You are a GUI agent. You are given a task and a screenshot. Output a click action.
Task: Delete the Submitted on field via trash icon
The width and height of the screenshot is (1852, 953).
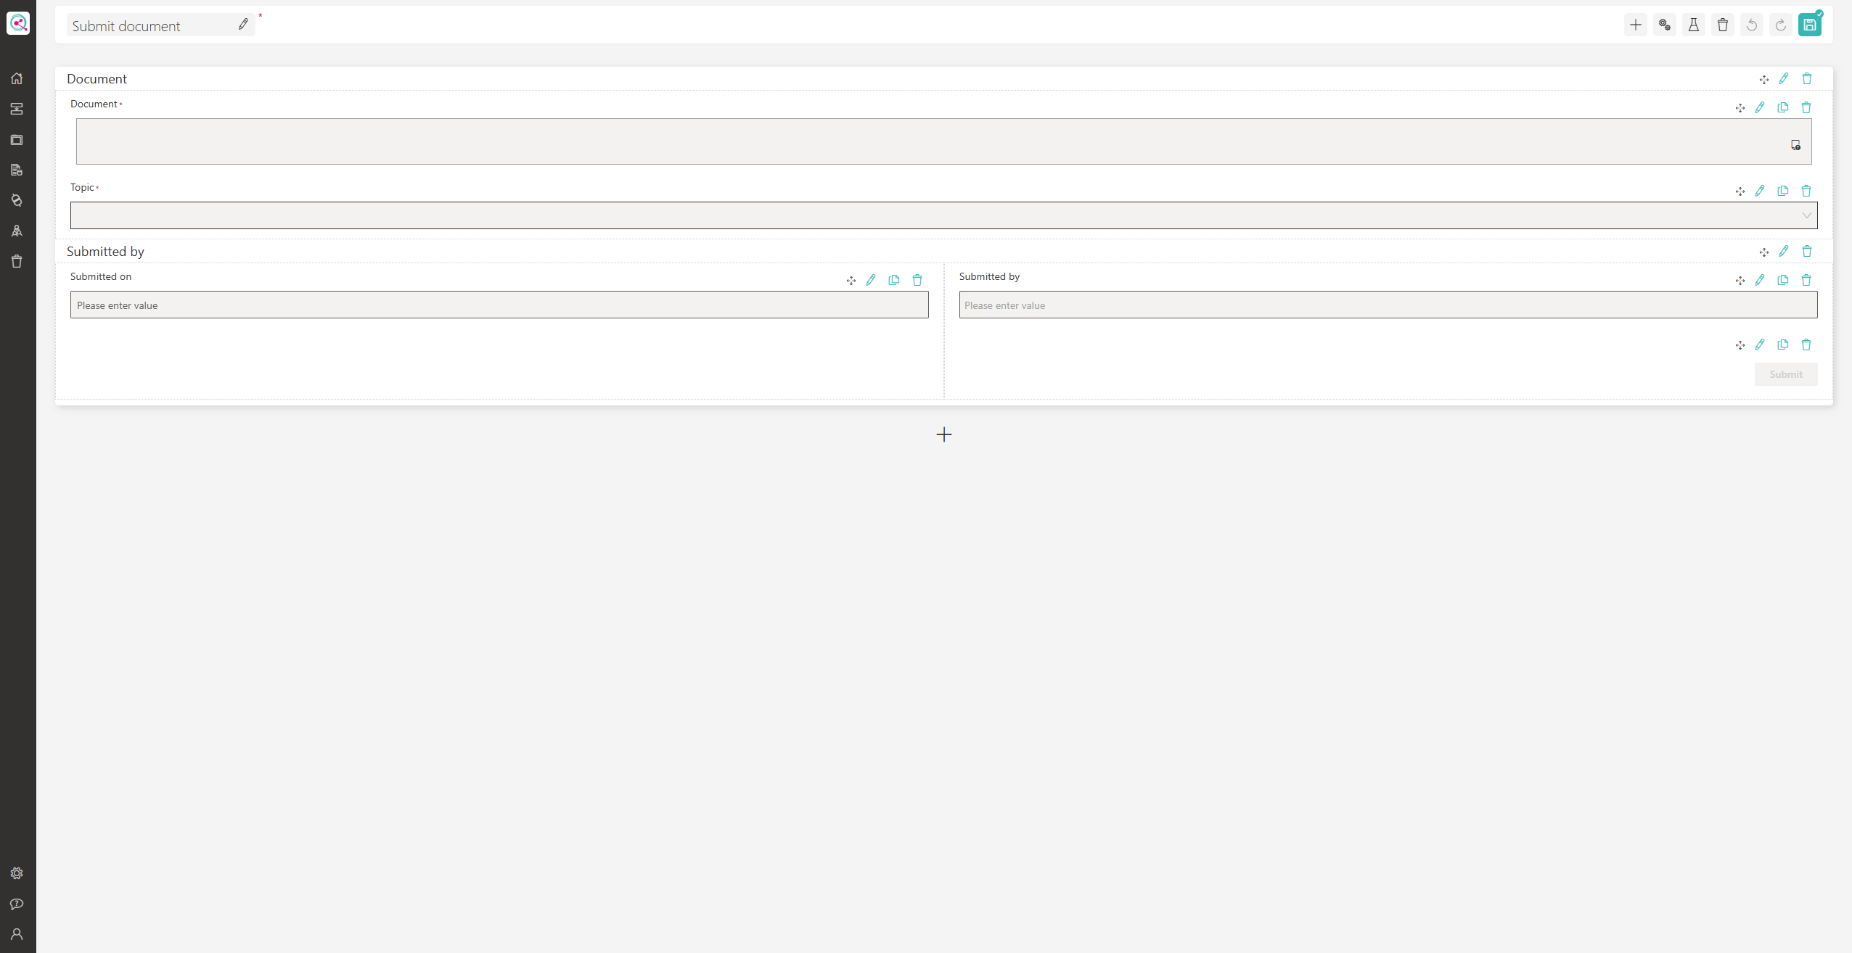click(917, 280)
